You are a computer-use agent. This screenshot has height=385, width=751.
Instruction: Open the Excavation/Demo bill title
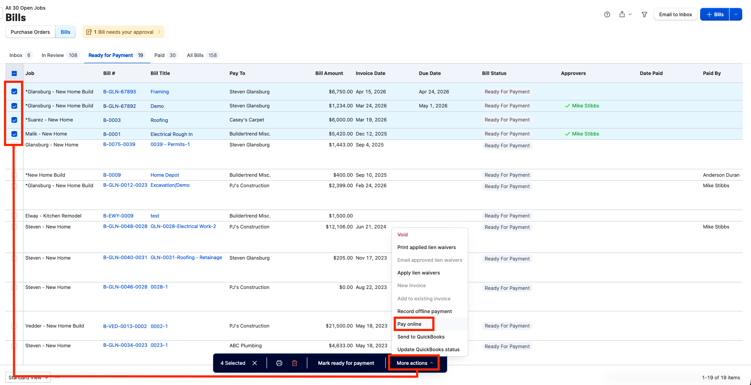point(170,185)
